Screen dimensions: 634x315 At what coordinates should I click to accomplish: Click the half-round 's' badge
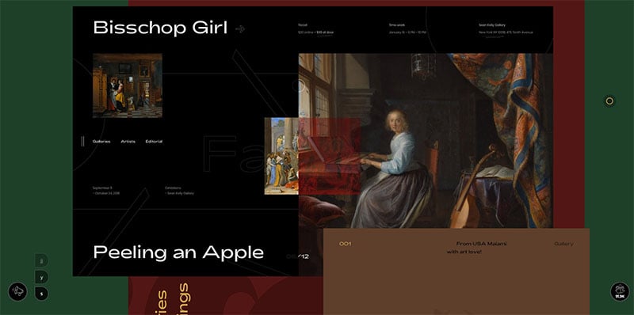click(x=42, y=293)
